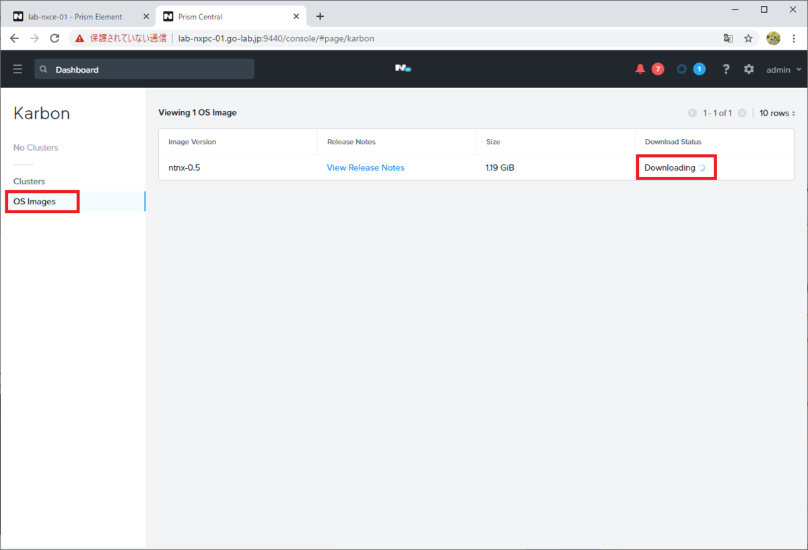Screen dimensions: 808x550
Task: Click the search magnifier icon
Action: 44,69
